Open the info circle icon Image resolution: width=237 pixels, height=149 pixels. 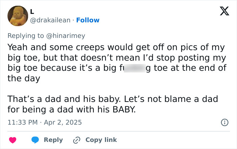tap(224, 122)
